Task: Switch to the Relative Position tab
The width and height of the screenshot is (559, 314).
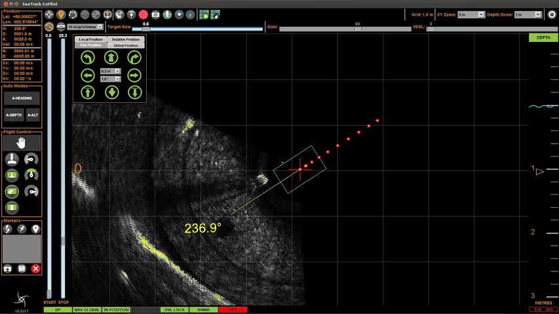Action: click(125, 39)
